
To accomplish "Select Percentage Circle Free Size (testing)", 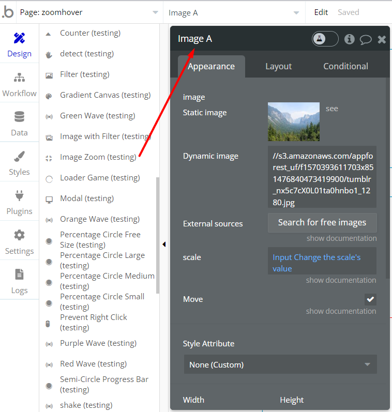I will click(x=100, y=240).
